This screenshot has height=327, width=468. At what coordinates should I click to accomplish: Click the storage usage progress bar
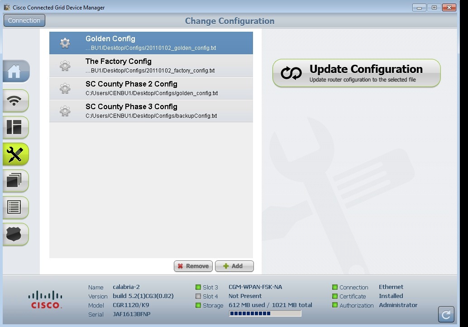click(265, 313)
